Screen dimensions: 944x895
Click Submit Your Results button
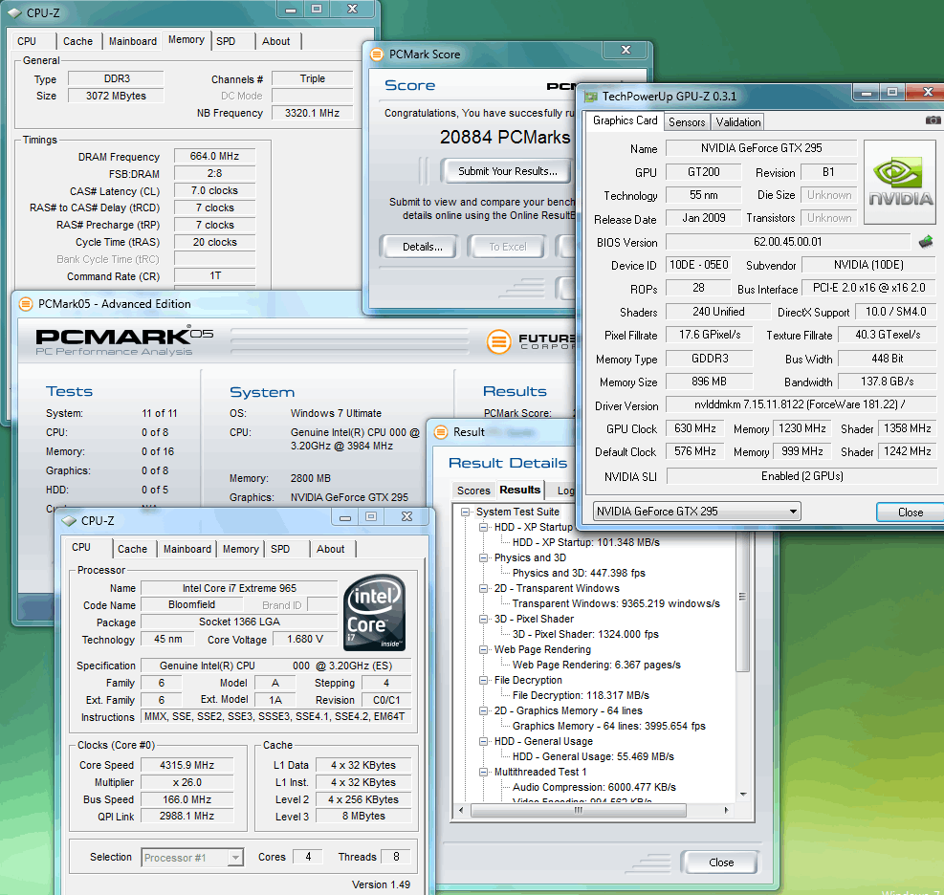click(508, 171)
